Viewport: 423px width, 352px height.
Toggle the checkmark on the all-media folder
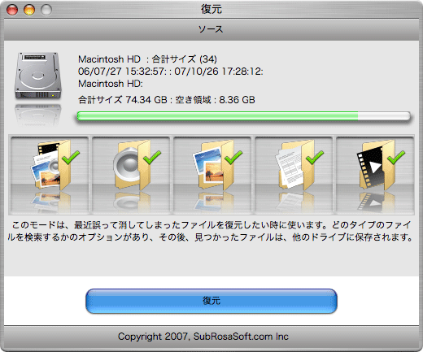(x=71, y=157)
